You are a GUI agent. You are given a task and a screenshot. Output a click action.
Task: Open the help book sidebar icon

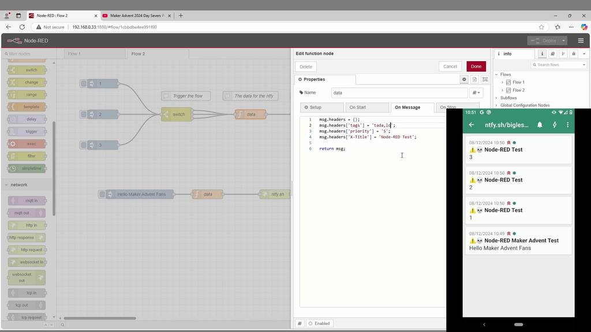pos(552,54)
